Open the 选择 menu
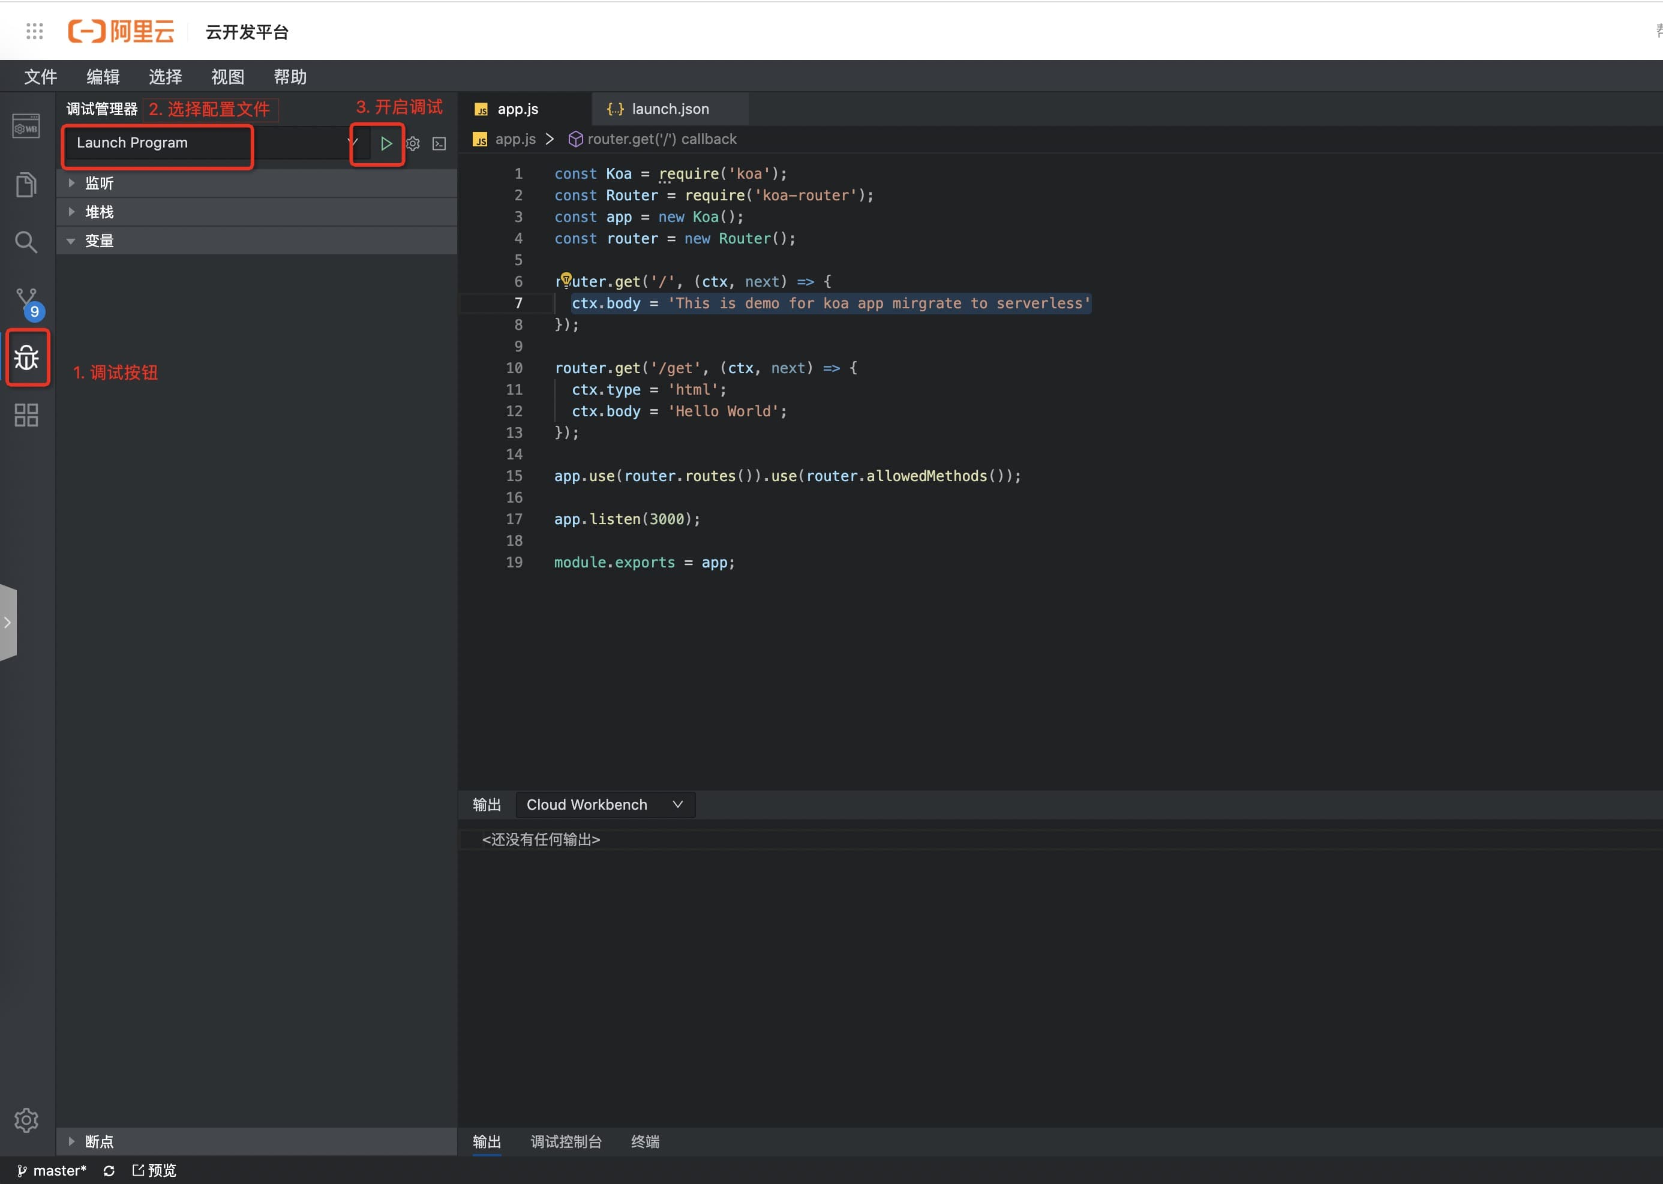Image resolution: width=1663 pixels, height=1184 pixels. [x=166, y=77]
